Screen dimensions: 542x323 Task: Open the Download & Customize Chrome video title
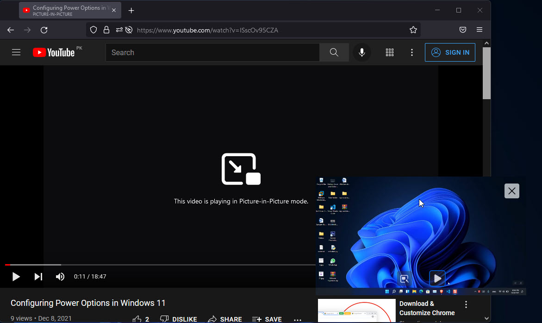427,308
